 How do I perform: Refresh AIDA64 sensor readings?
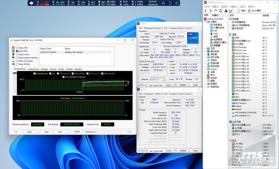coord(221,11)
